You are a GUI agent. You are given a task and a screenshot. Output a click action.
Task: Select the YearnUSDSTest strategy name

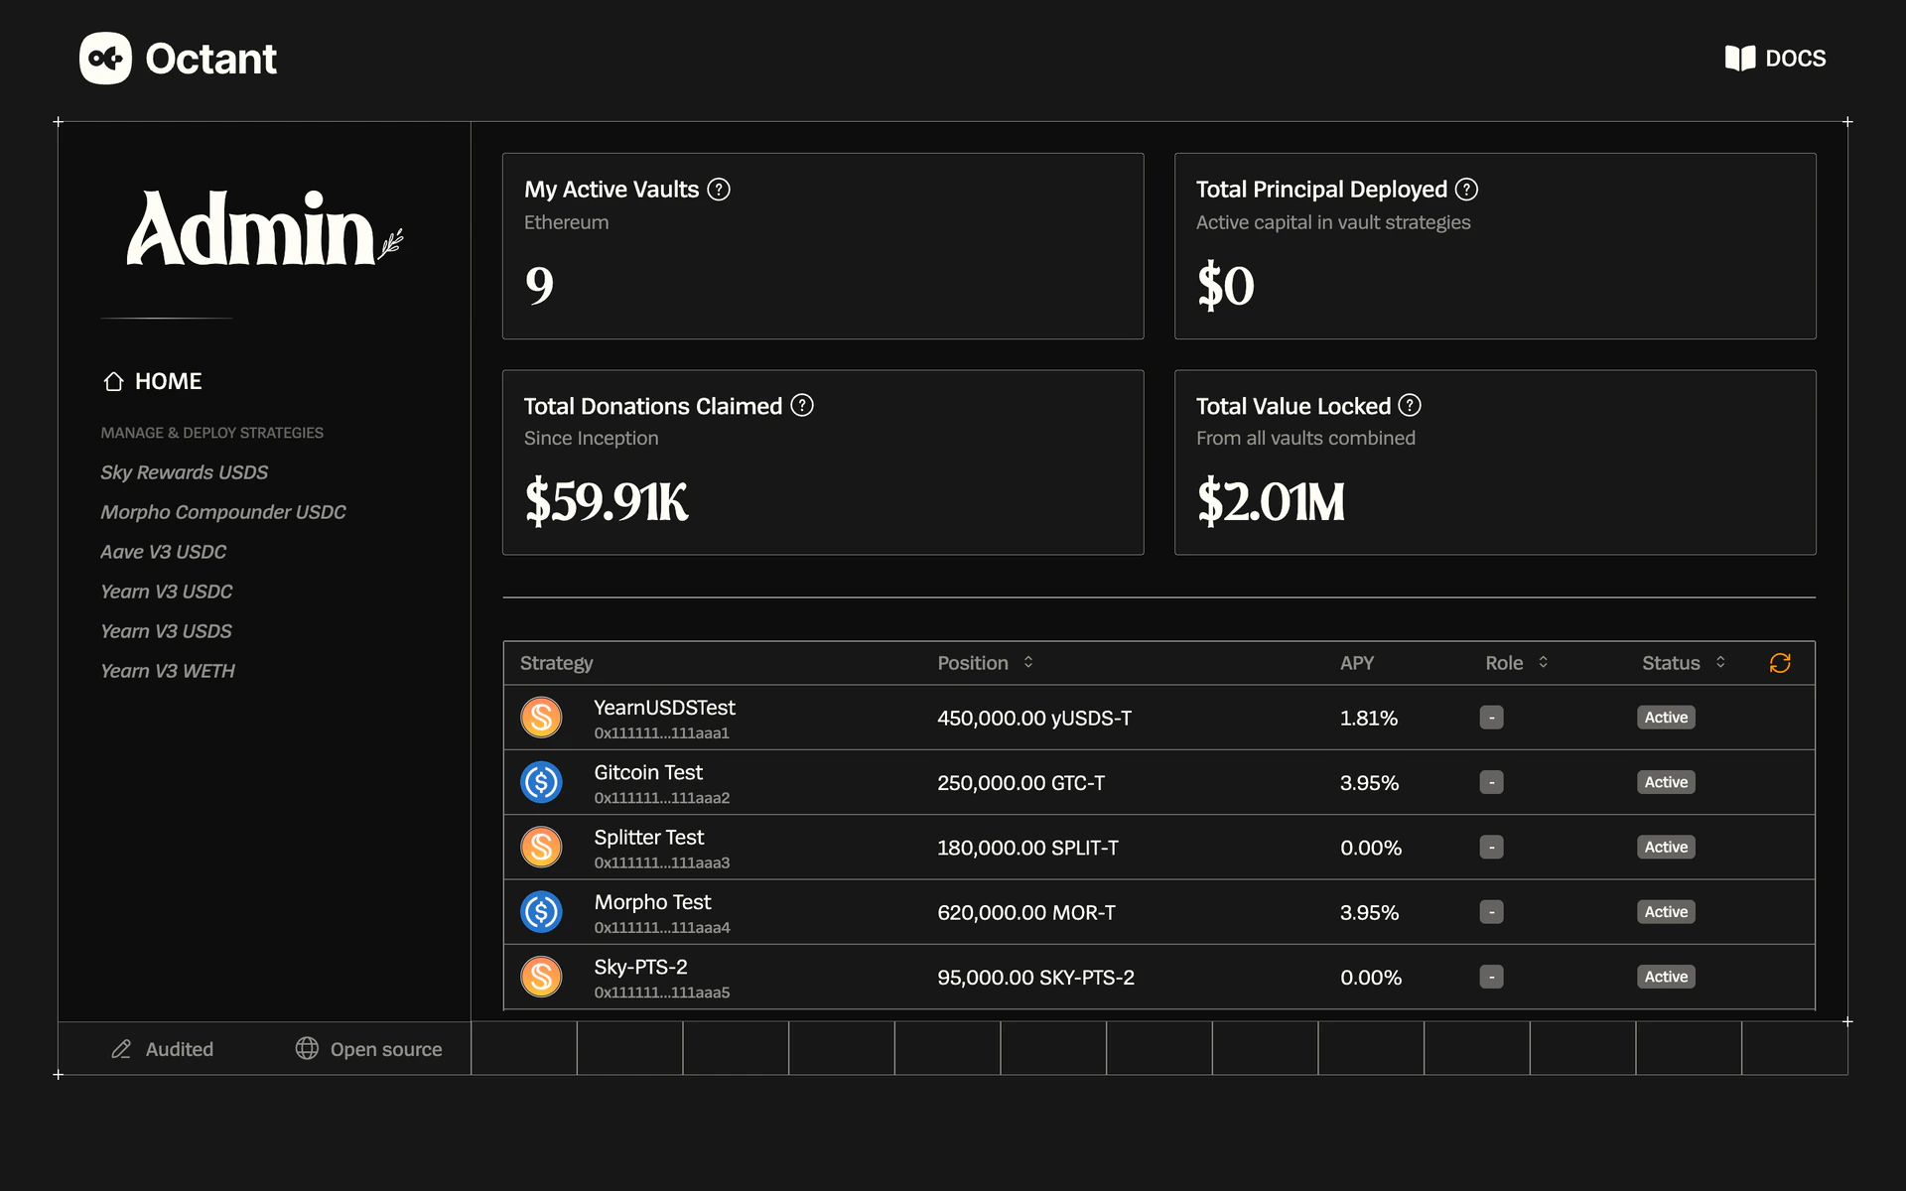click(664, 708)
